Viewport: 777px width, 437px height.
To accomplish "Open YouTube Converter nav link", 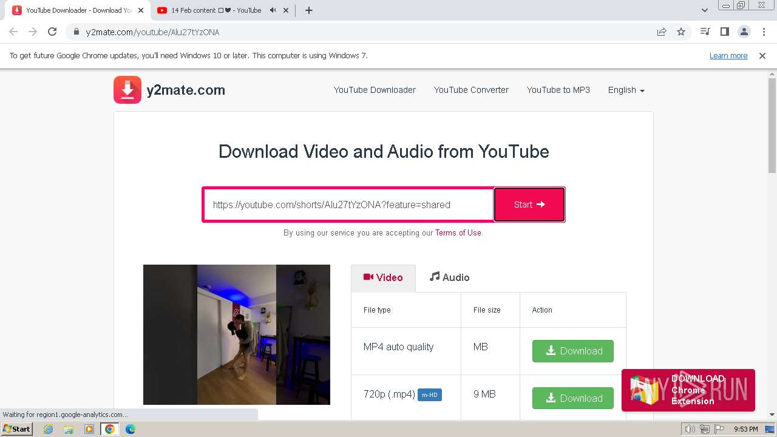I will [471, 90].
